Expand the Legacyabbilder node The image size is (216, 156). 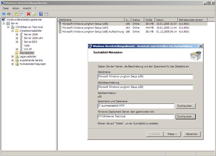click(13, 57)
